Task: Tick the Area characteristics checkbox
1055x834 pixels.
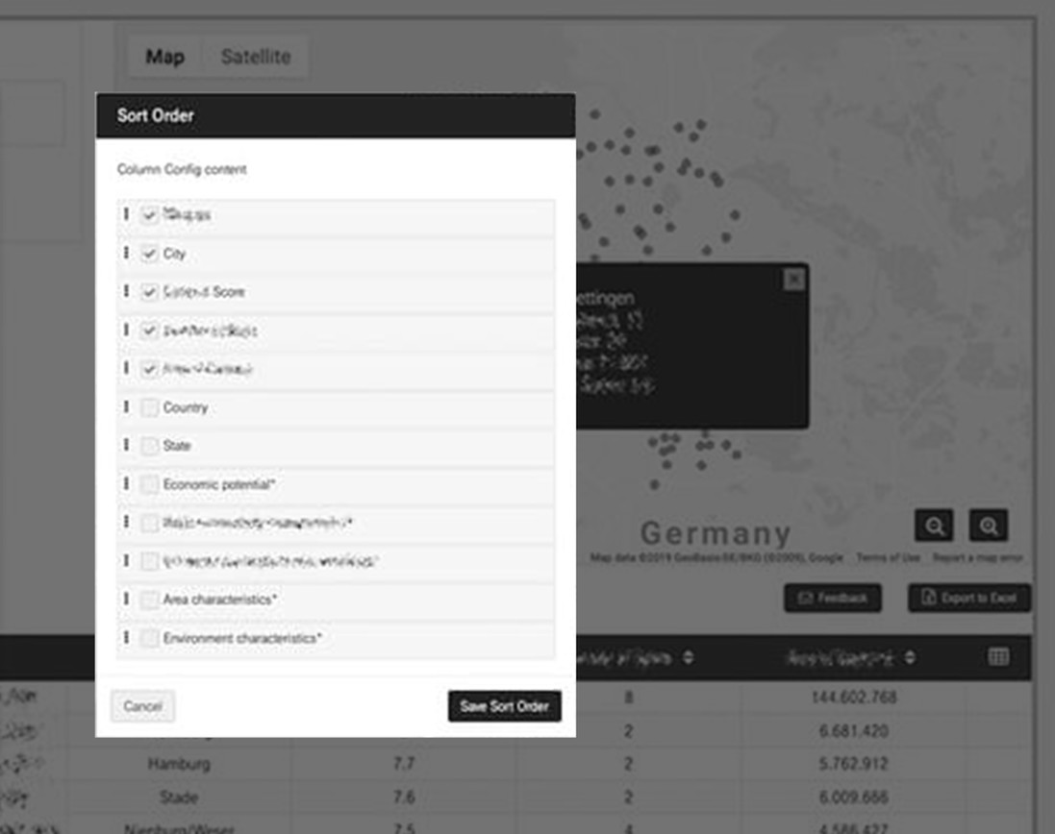Action: [149, 600]
